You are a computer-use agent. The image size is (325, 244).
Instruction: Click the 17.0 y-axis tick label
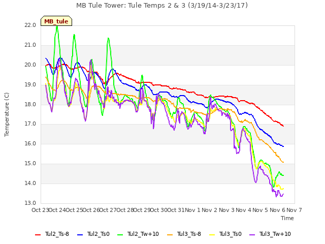pos(30,124)
